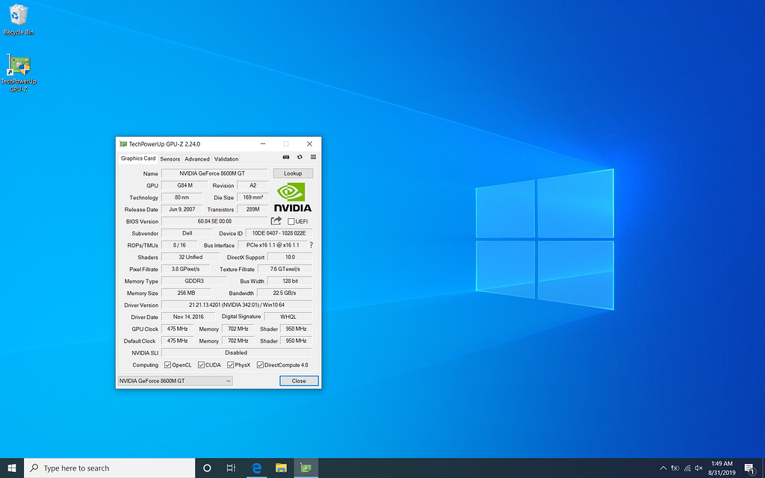Switch to the Advanced tab

pos(197,159)
